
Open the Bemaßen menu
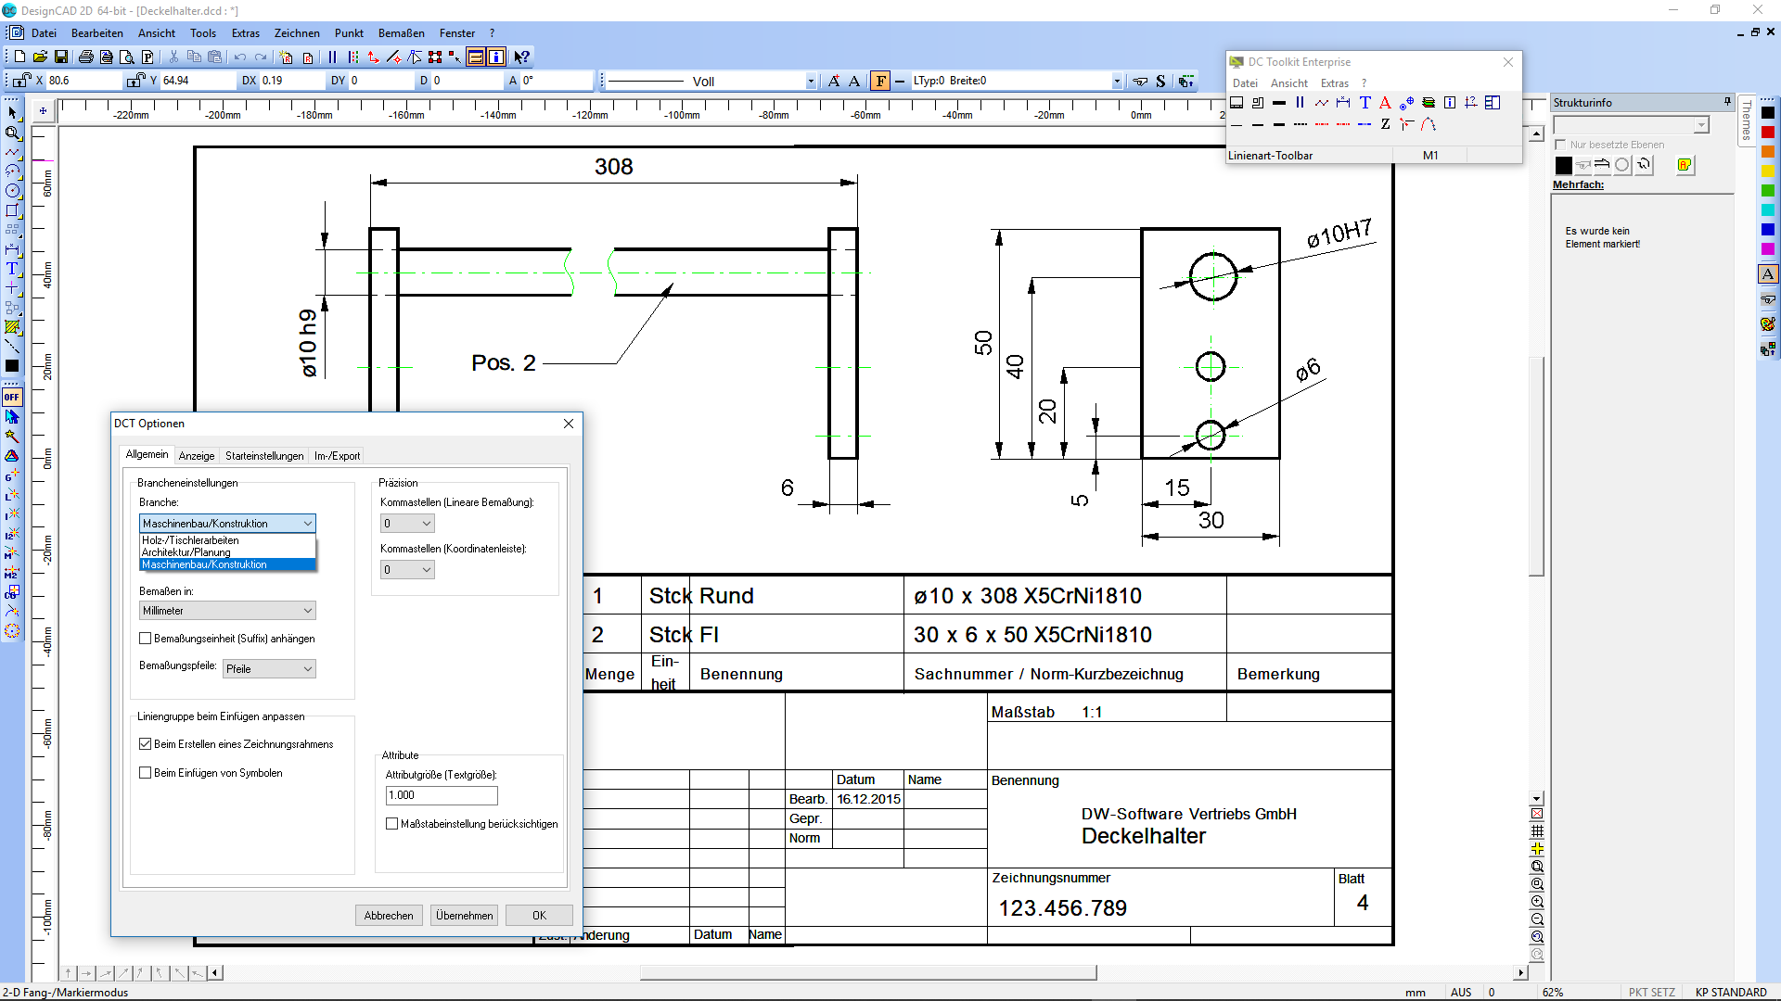coord(401,33)
